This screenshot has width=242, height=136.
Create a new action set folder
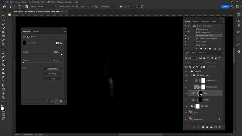point(210,49)
